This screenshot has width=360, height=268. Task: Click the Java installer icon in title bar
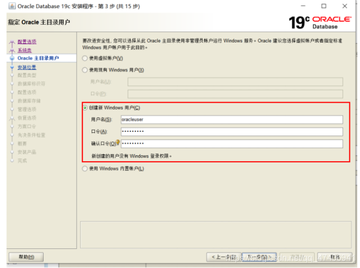coord(12,6)
